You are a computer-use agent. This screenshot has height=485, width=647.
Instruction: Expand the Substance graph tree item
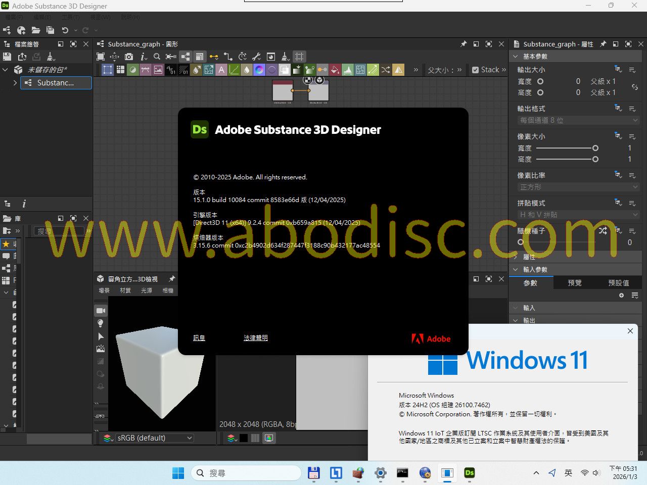pyautogui.click(x=15, y=83)
